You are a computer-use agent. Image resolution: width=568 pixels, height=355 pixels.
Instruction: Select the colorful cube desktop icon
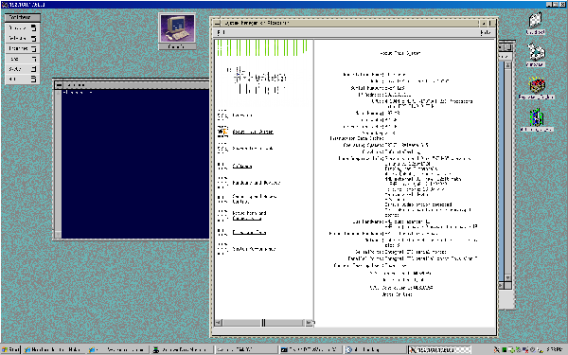tap(537, 88)
